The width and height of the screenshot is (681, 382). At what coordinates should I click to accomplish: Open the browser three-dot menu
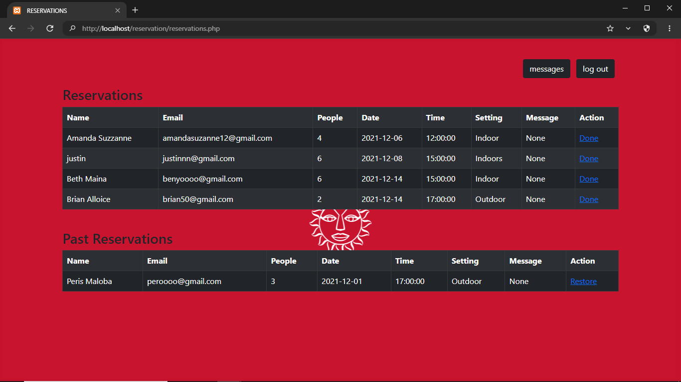click(x=670, y=28)
